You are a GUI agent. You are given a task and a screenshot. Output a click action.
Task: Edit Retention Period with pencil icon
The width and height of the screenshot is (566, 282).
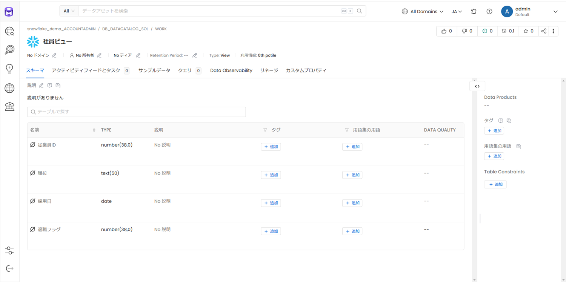coord(195,55)
